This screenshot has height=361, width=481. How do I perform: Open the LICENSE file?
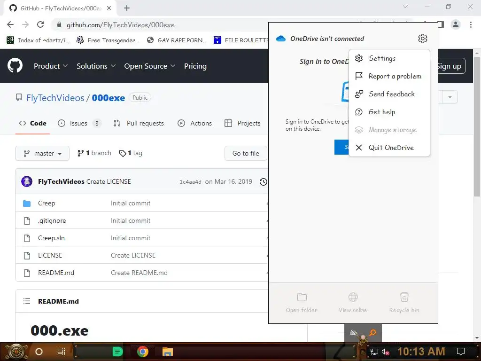point(50,255)
